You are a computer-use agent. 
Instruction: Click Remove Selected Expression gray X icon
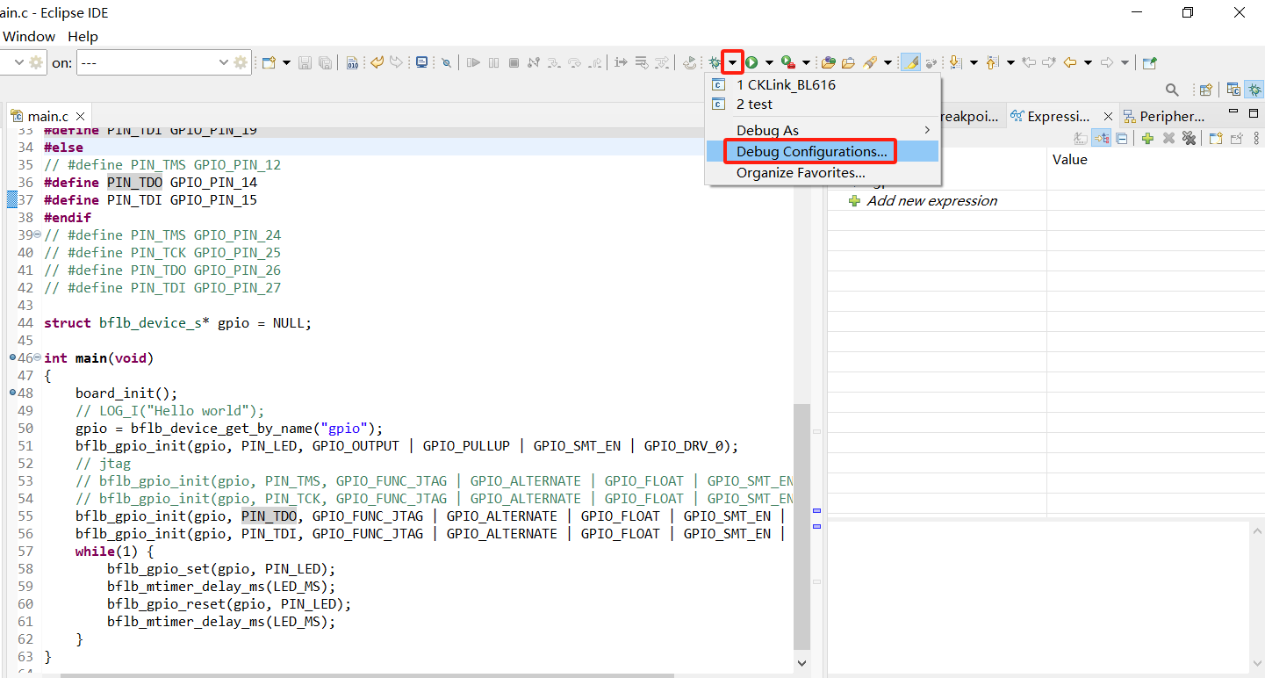point(1168,138)
